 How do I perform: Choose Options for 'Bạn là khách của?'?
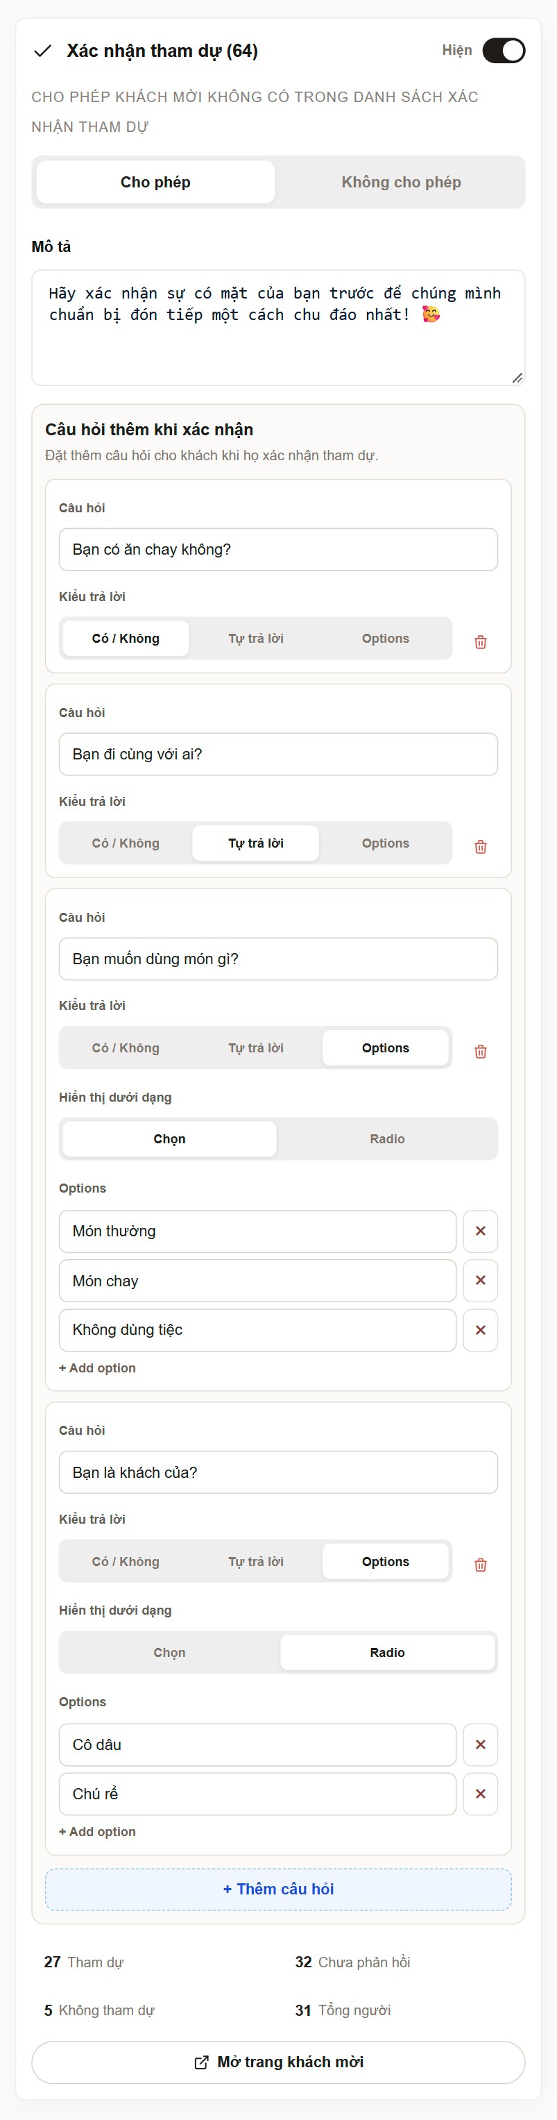point(385,1561)
